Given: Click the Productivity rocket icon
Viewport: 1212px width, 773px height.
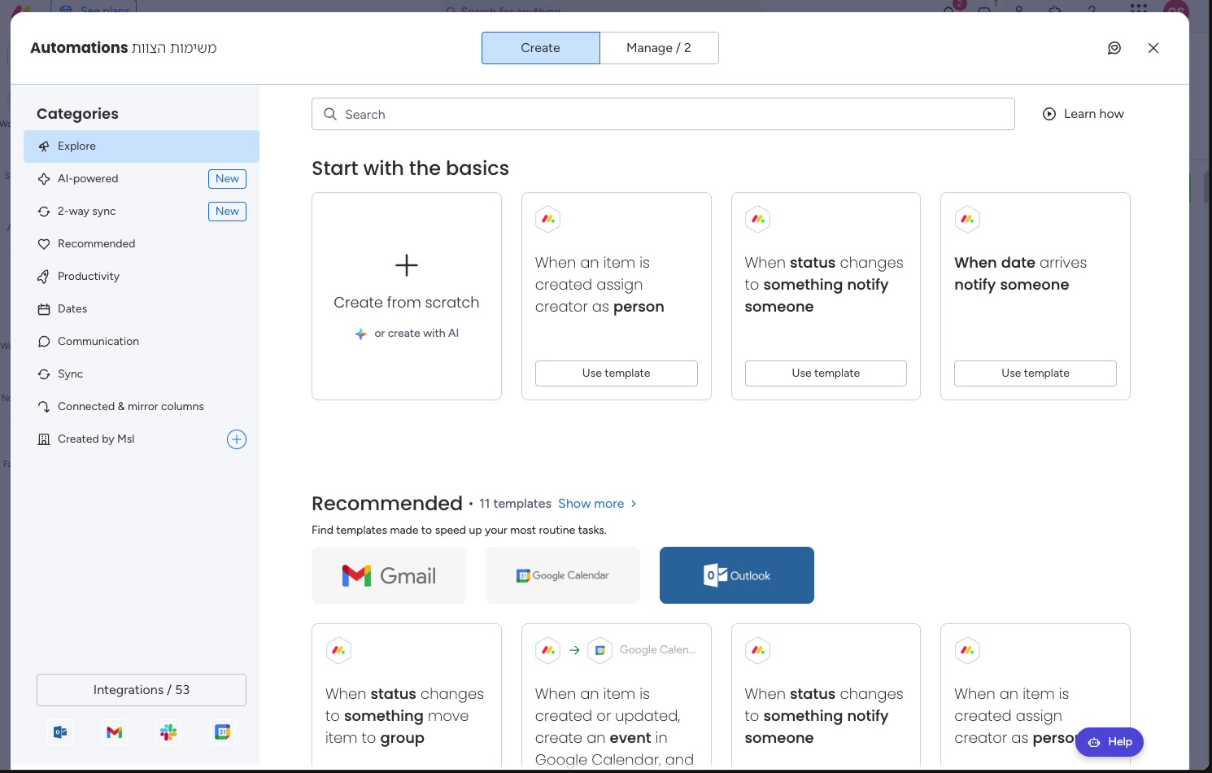Looking at the screenshot, I should click(44, 277).
